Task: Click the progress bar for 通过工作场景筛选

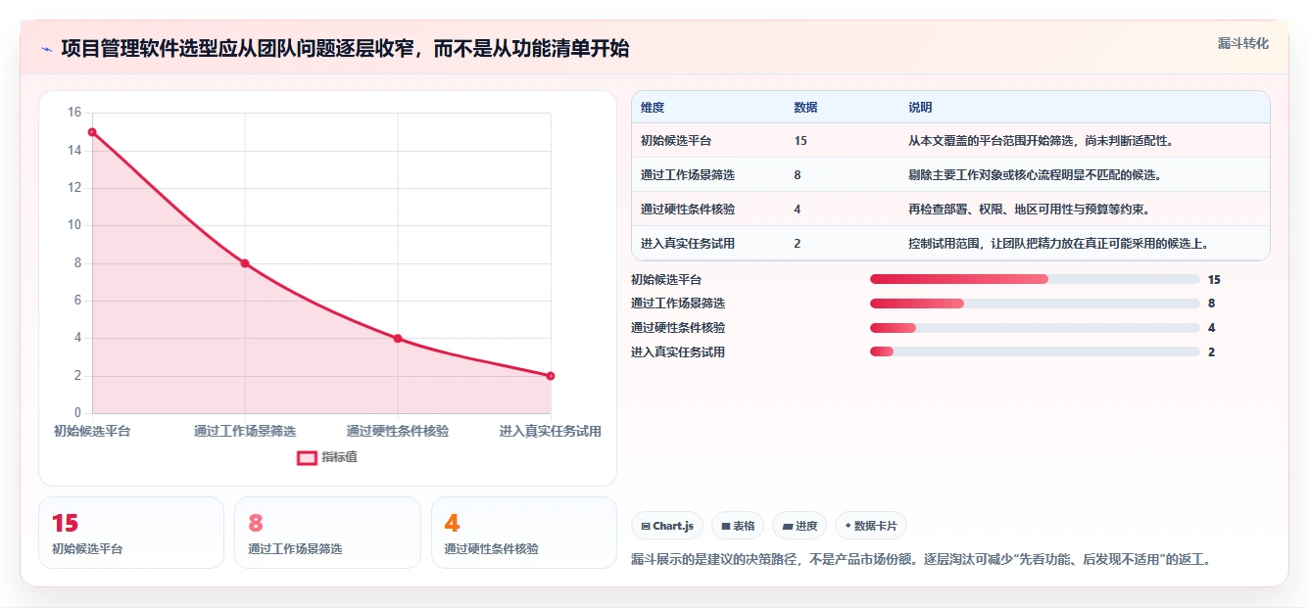Action: click(x=1035, y=304)
